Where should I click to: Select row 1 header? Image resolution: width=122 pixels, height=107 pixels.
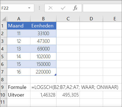[x=4, y=26]
